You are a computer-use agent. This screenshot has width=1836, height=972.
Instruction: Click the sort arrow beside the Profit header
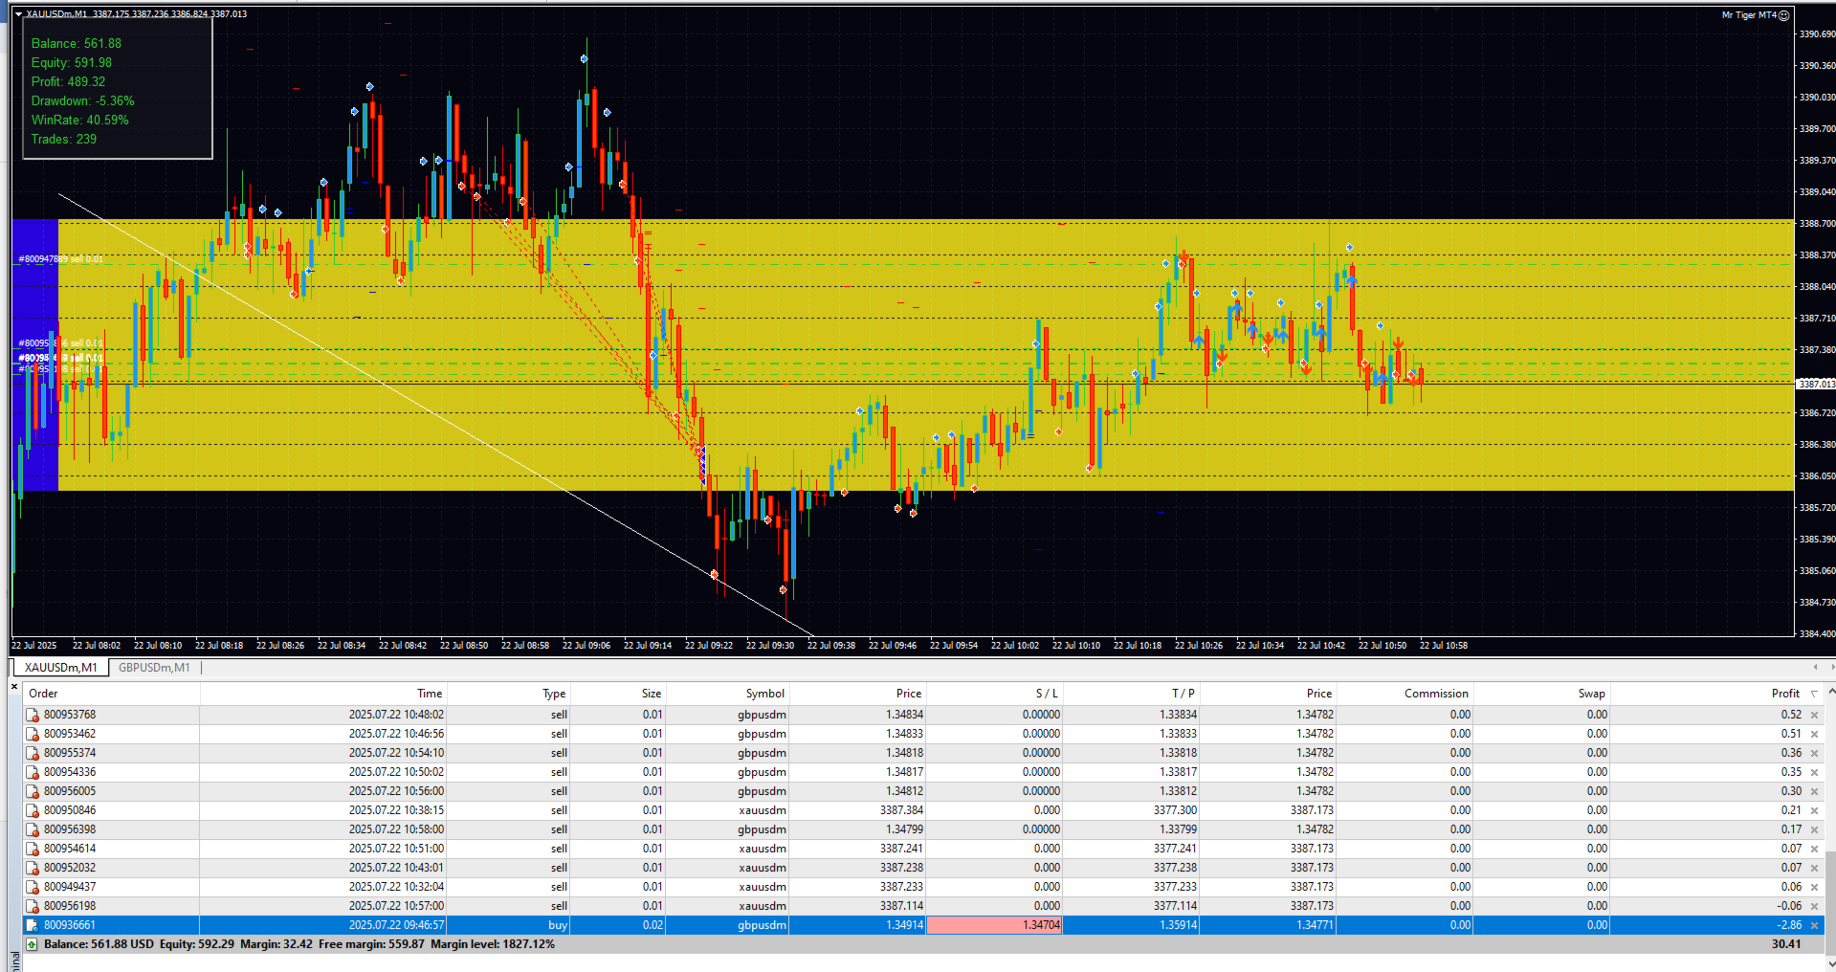pyautogui.click(x=1814, y=694)
